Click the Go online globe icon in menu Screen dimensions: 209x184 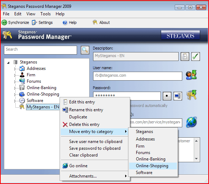tap(65, 165)
